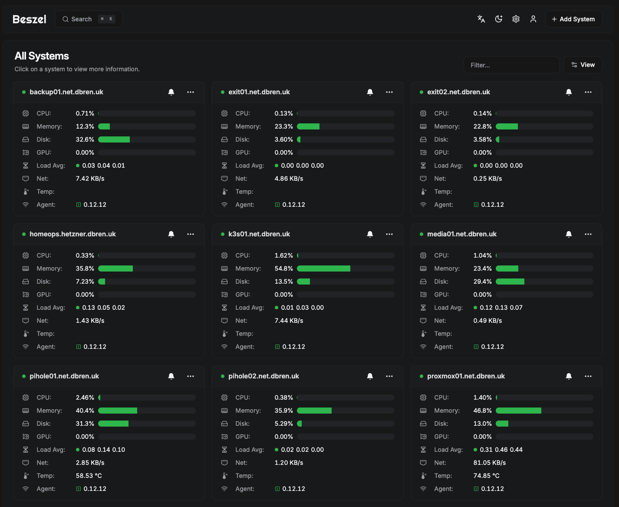Click the user account icon
Screen dimensions: 619x507
click(533, 19)
